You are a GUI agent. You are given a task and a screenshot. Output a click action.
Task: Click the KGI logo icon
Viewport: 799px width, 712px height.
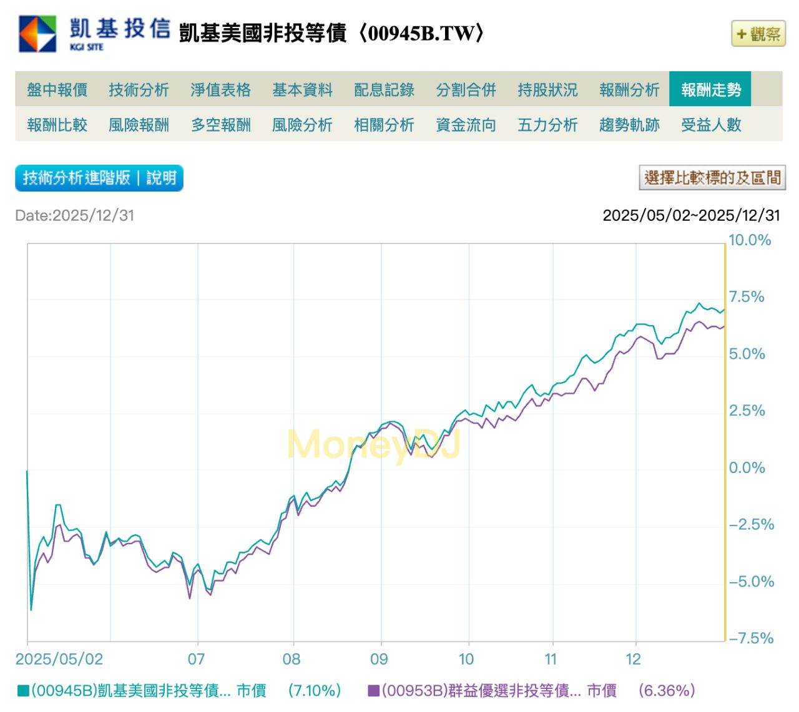tap(37, 34)
